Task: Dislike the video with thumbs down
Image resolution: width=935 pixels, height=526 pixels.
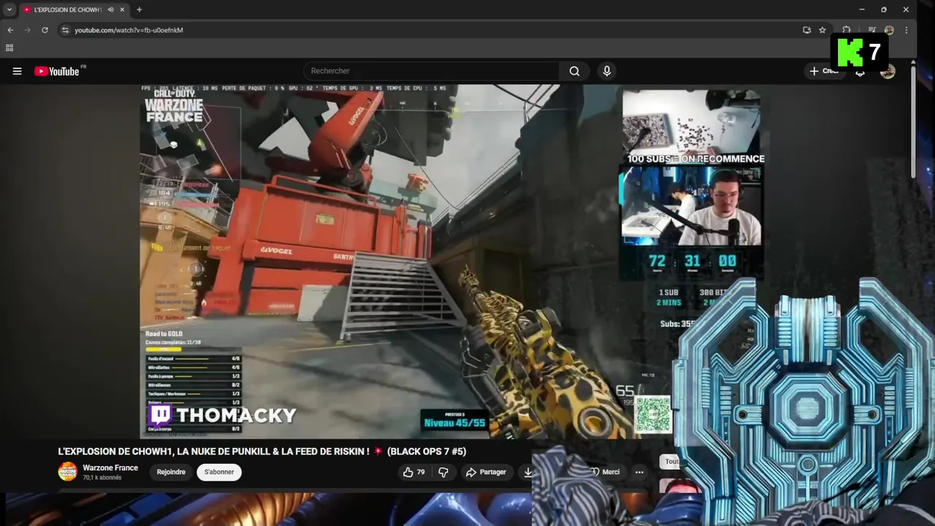Action: (443, 472)
